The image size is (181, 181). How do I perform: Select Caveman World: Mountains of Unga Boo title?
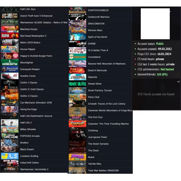click(110, 110)
